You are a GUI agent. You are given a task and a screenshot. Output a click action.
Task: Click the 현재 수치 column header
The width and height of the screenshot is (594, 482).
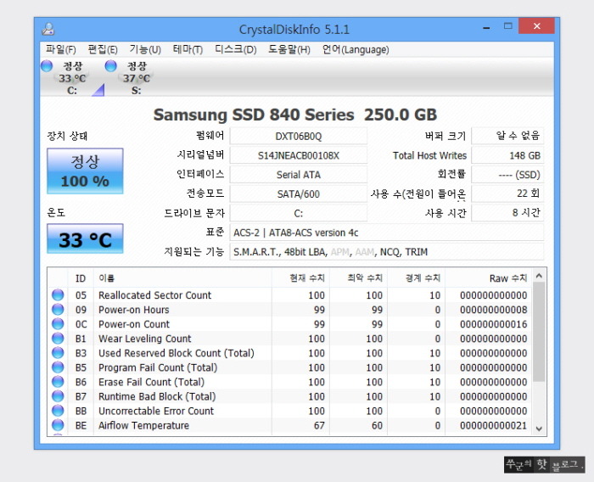coord(300,278)
